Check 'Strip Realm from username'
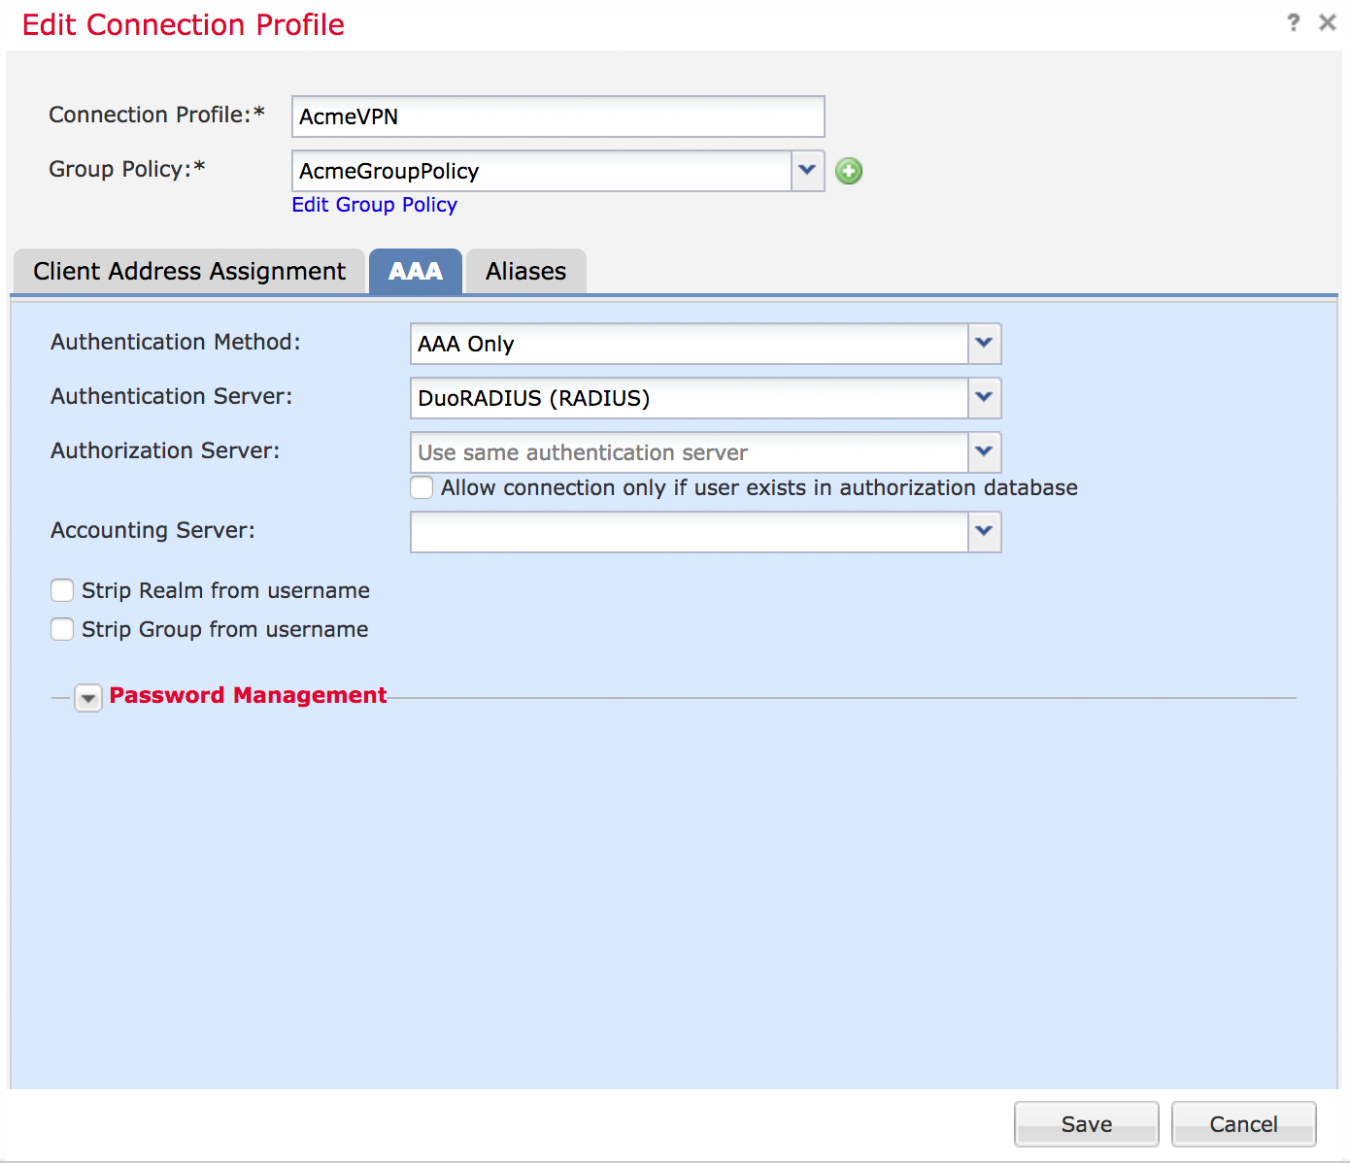 point(61,590)
